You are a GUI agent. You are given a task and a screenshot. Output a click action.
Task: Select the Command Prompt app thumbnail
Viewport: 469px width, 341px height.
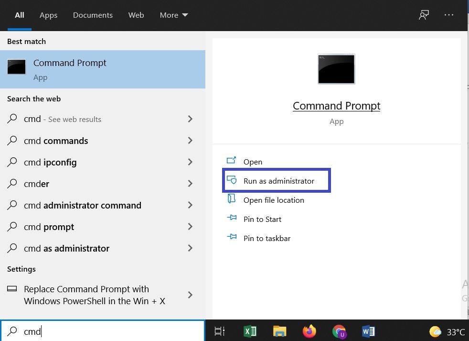point(336,69)
